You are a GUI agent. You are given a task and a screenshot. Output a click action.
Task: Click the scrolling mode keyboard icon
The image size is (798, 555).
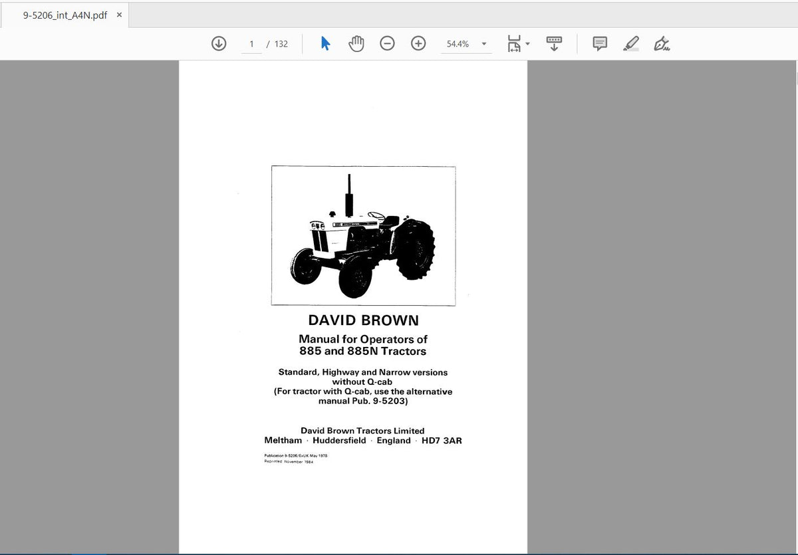[x=554, y=43]
